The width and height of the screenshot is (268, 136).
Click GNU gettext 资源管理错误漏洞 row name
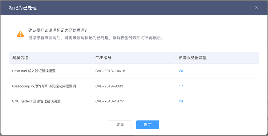click(36, 101)
